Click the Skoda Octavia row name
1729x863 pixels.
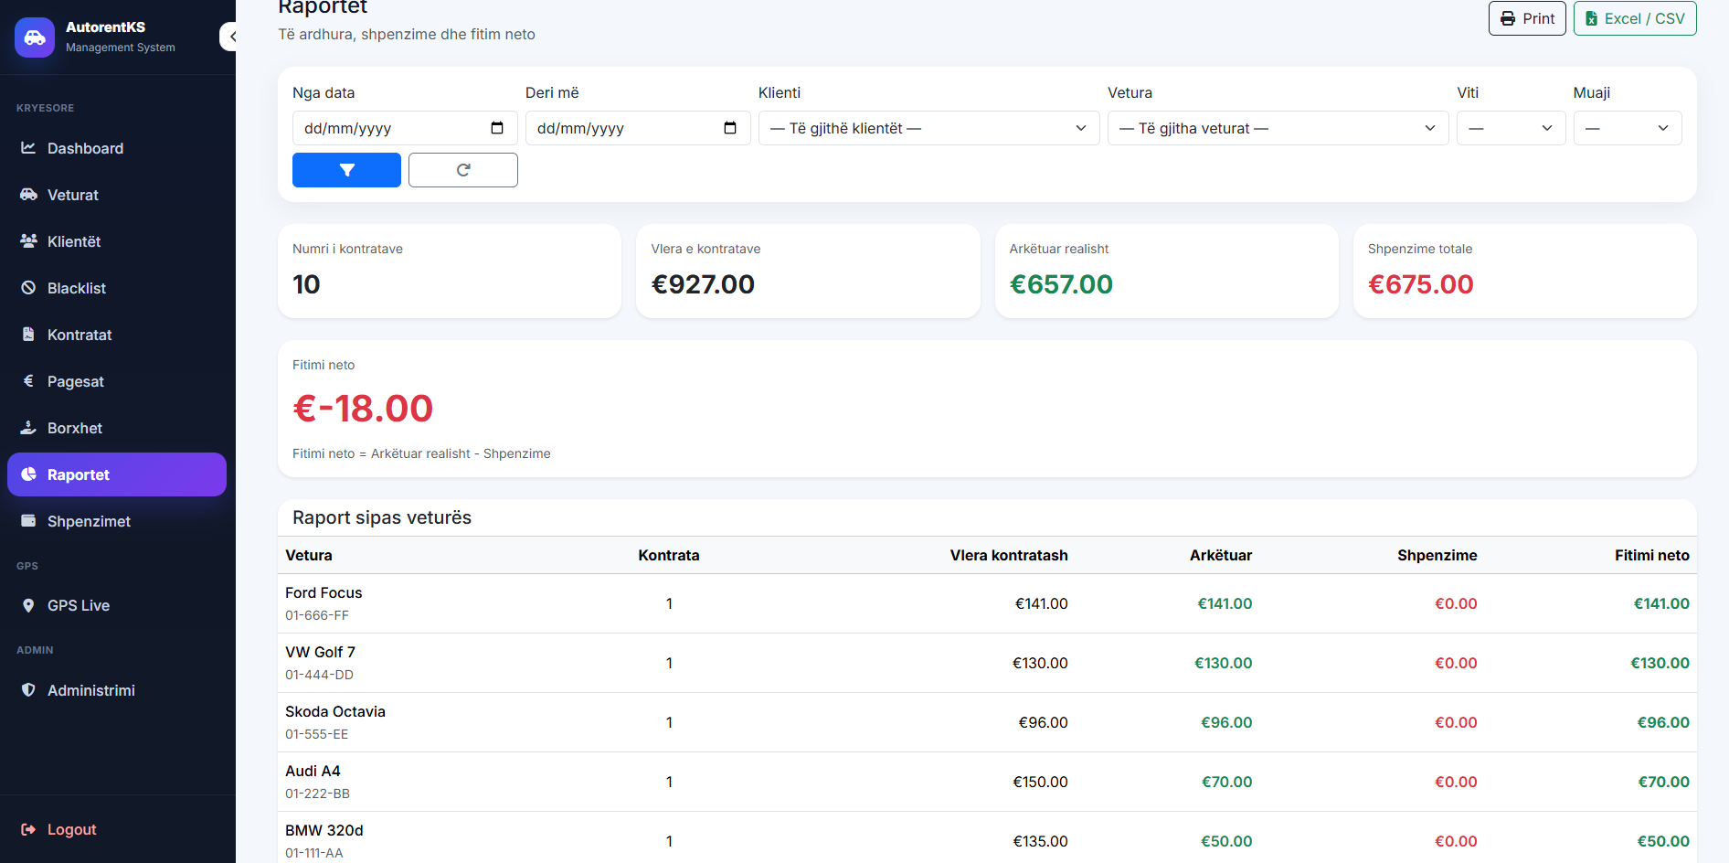(x=335, y=711)
